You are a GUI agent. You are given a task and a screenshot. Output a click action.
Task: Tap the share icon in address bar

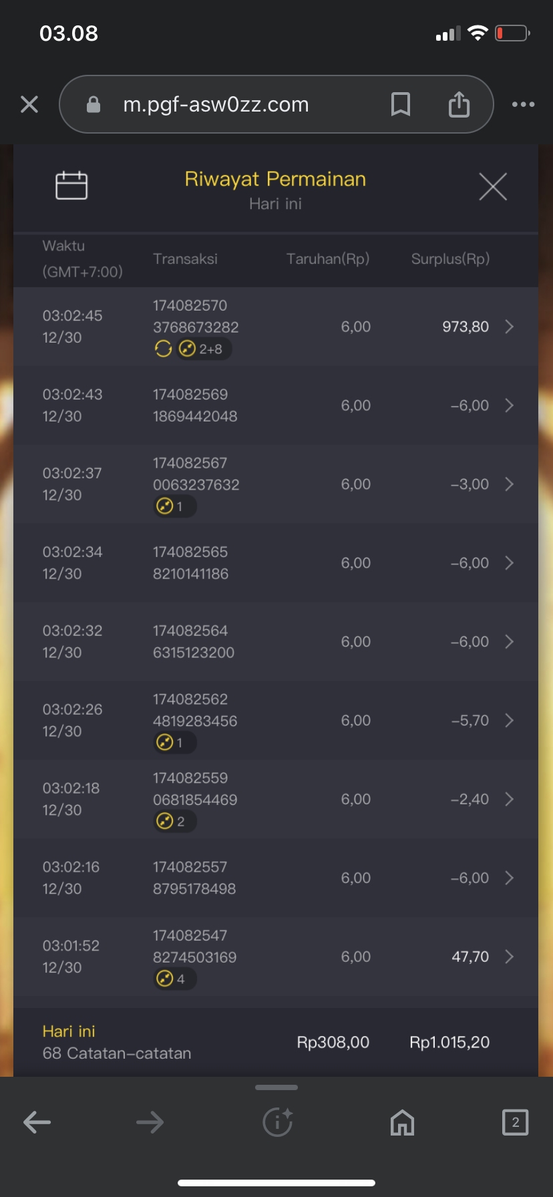(x=459, y=104)
